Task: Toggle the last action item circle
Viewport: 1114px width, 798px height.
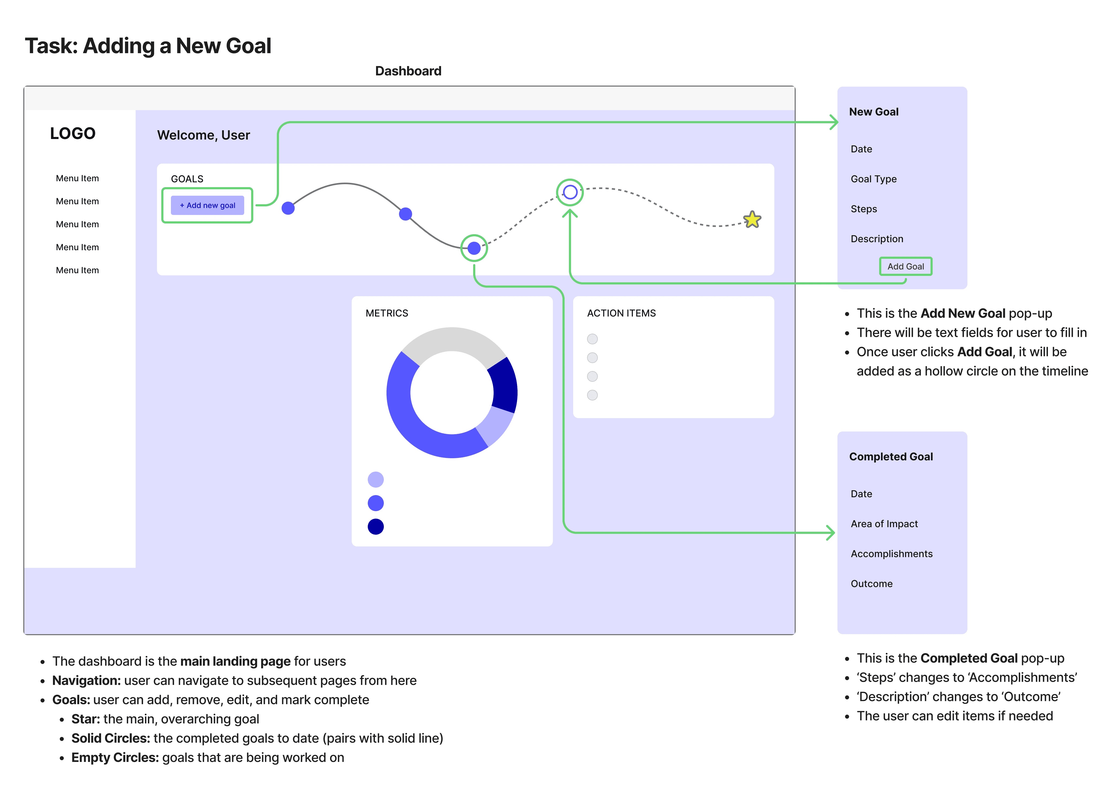Action: (592, 395)
